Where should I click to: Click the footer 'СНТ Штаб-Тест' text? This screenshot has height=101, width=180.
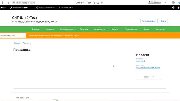[22, 98]
